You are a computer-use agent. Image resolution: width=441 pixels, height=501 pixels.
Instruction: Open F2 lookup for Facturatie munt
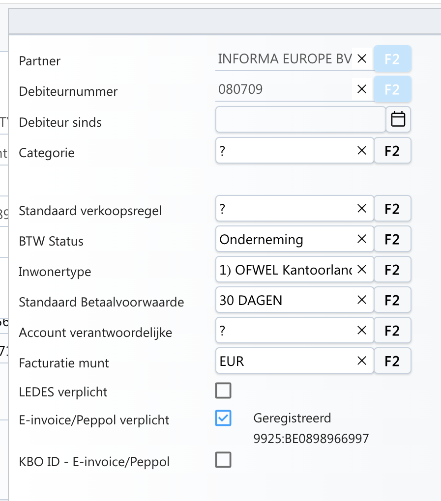[x=392, y=361]
